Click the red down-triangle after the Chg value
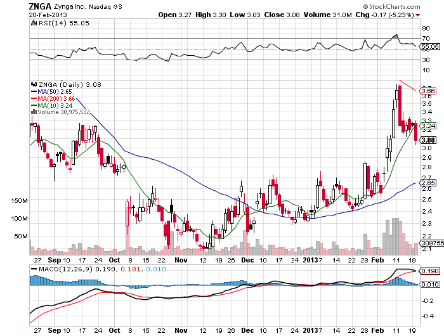The width and height of the screenshot is (444, 336). (417, 15)
